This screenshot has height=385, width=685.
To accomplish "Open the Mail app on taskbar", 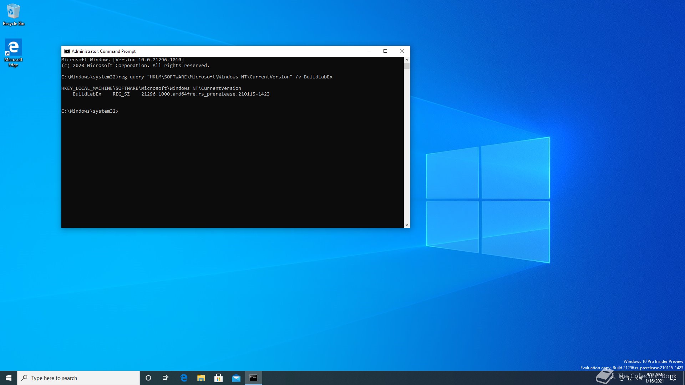I will point(236,378).
